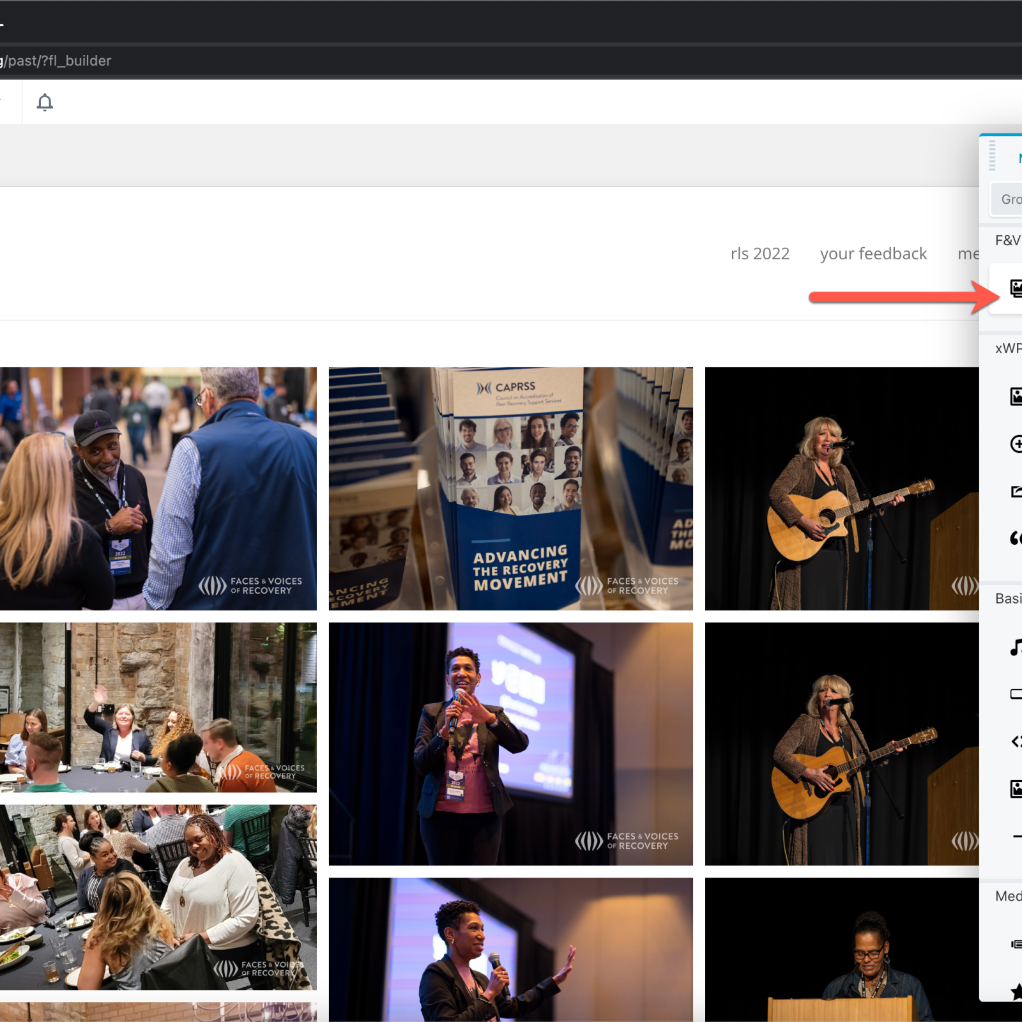
Task: Select the F&V gallery module icon
Action: [1015, 288]
